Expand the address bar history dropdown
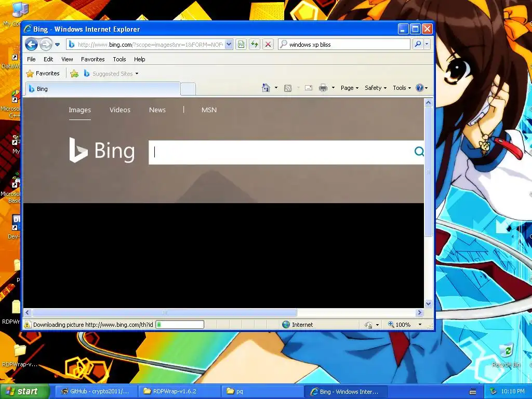 coord(229,45)
